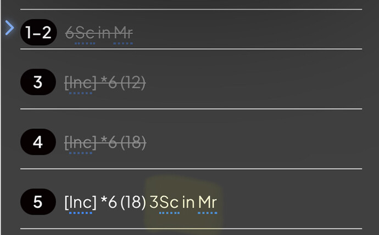Open the Sc abbreviation in row 1-2
This screenshot has width=379, height=235.
pyautogui.click(x=85, y=33)
